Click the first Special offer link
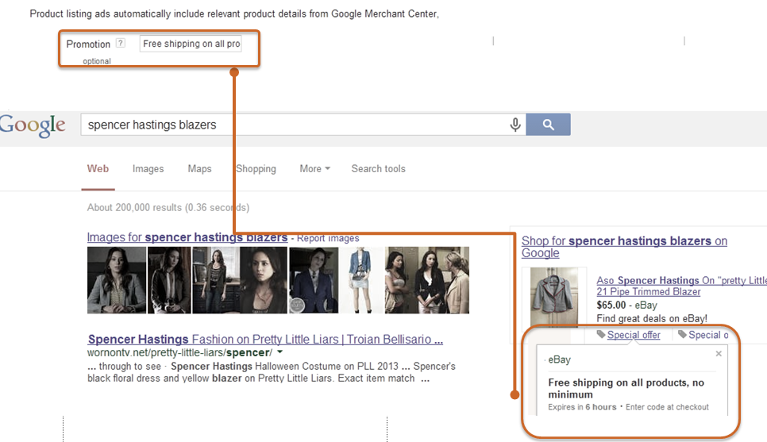This screenshot has width=767, height=442. pyautogui.click(x=634, y=335)
